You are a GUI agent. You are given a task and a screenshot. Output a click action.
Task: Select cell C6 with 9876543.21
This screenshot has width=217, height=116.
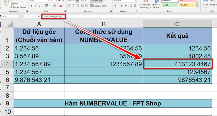(x=177, y=80)
